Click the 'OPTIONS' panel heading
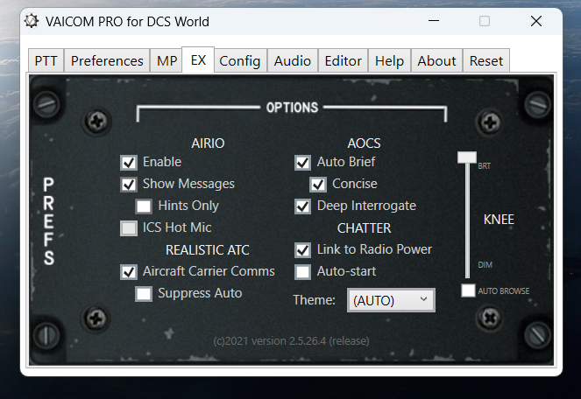 pos(292,108)
